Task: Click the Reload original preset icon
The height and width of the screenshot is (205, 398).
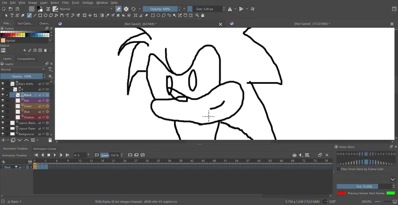Action: coord(134,9)
